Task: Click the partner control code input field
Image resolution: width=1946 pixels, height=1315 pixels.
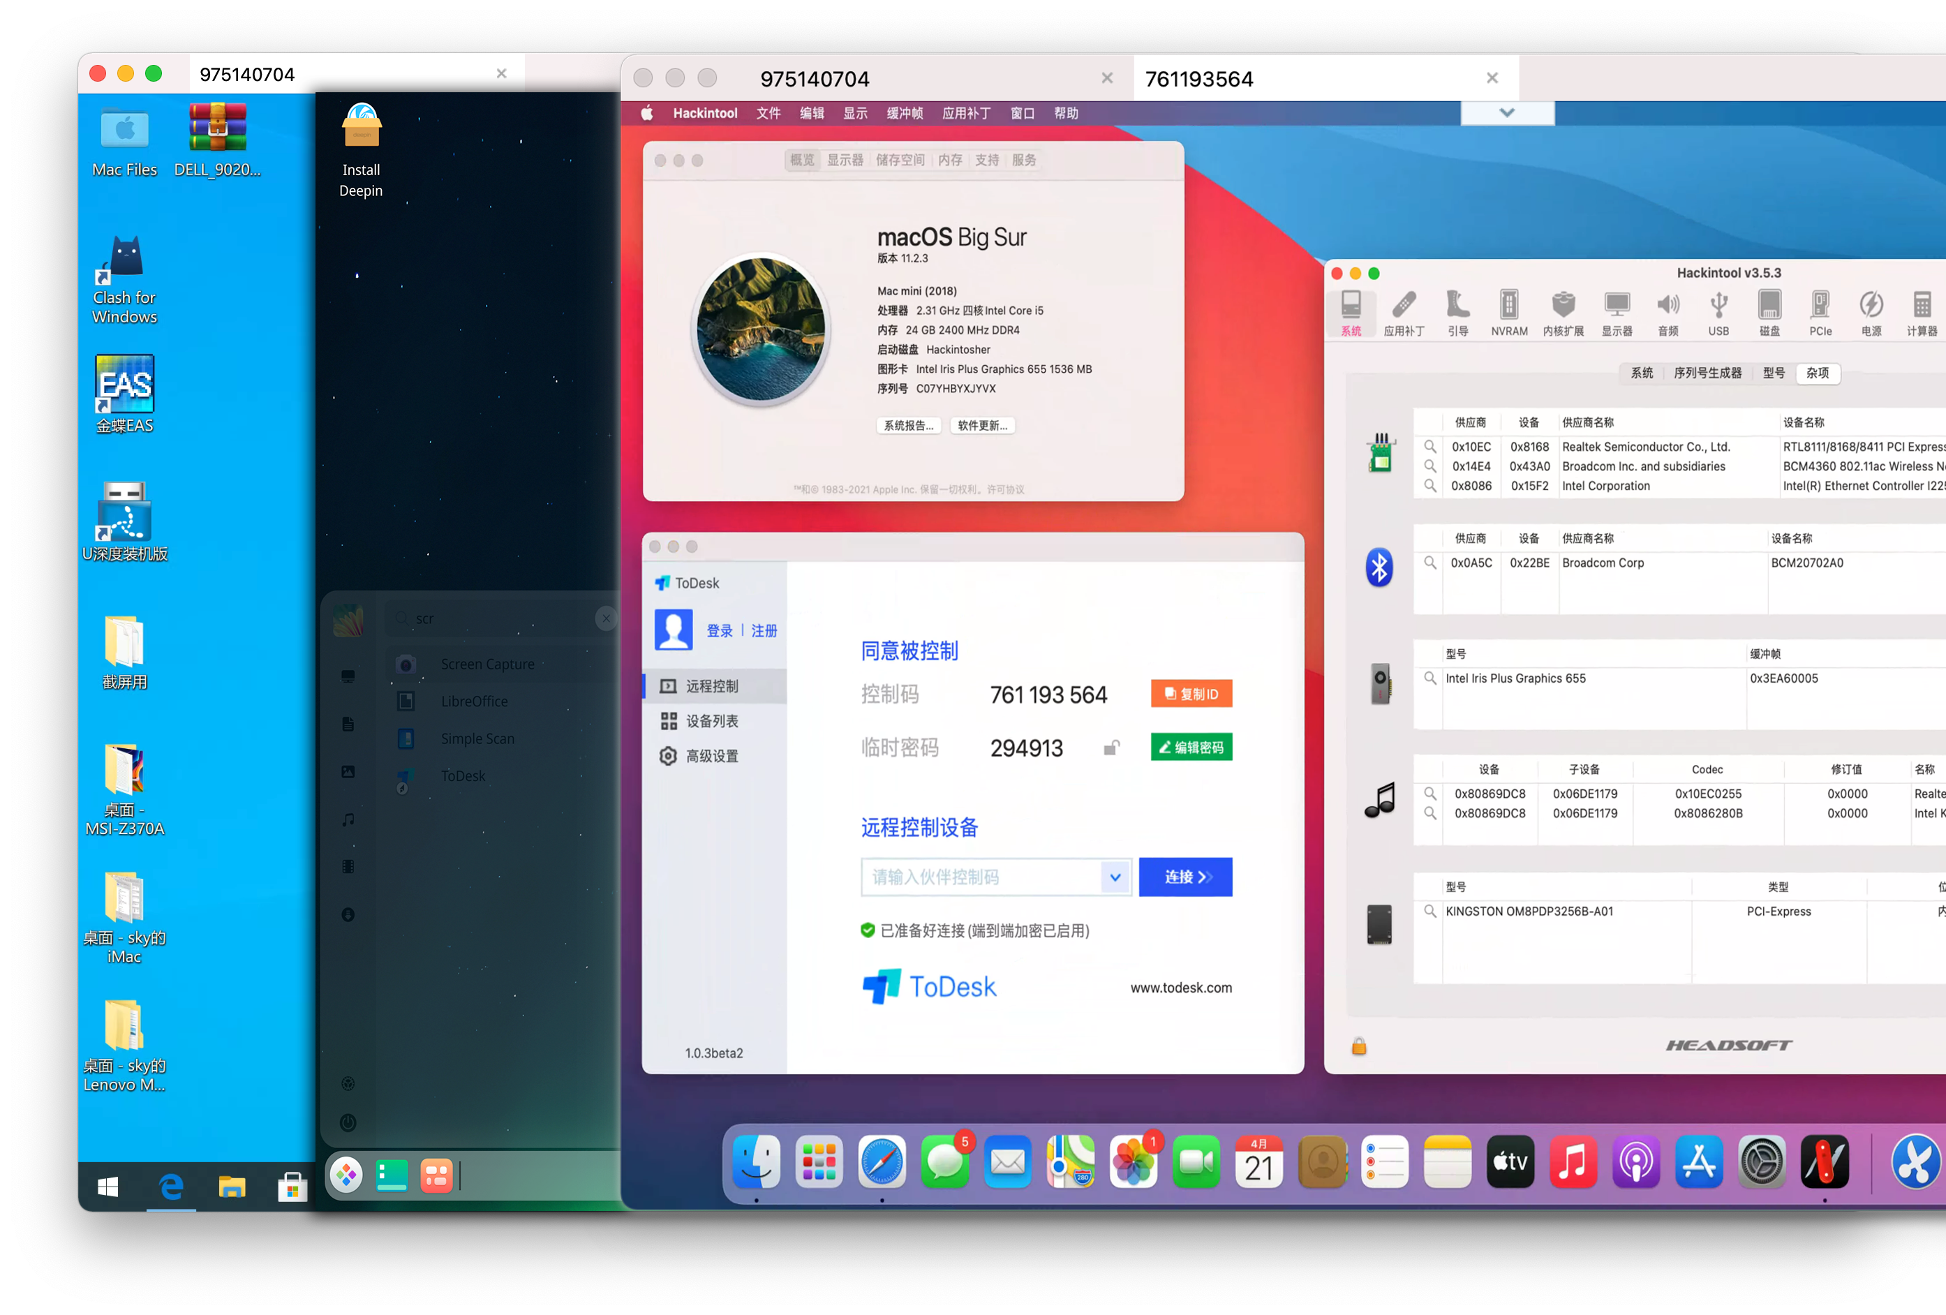Action: tap(981, 877)
